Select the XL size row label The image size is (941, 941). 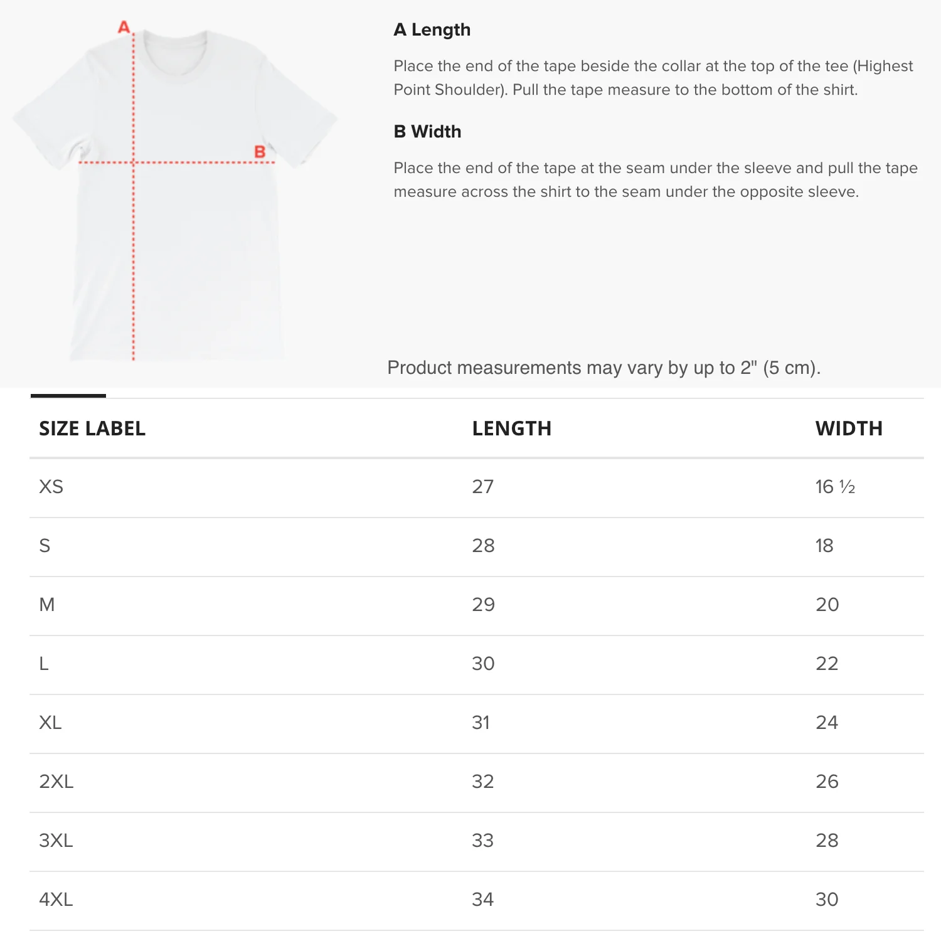pyautogui.click(x=50, y=723)
